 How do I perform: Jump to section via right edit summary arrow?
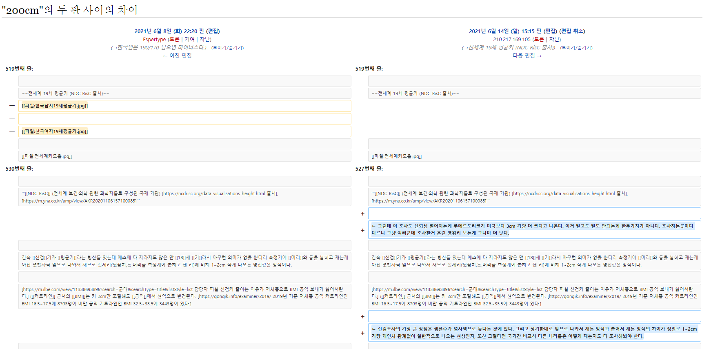pos(466,48)
